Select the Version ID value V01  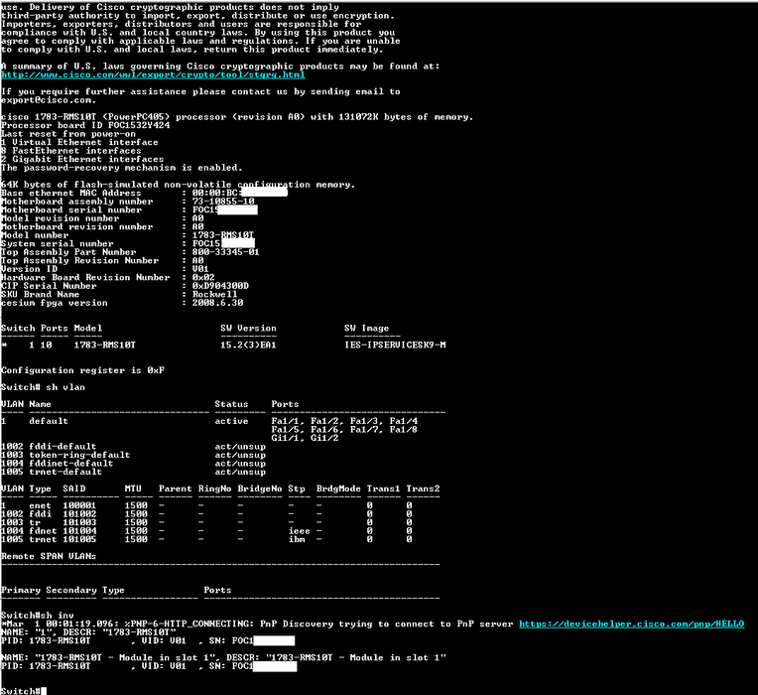click(200, 269)
